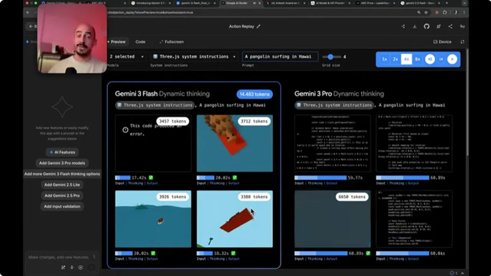Set replay speed to 1x
491x276 pixels.
pos(384,59)
